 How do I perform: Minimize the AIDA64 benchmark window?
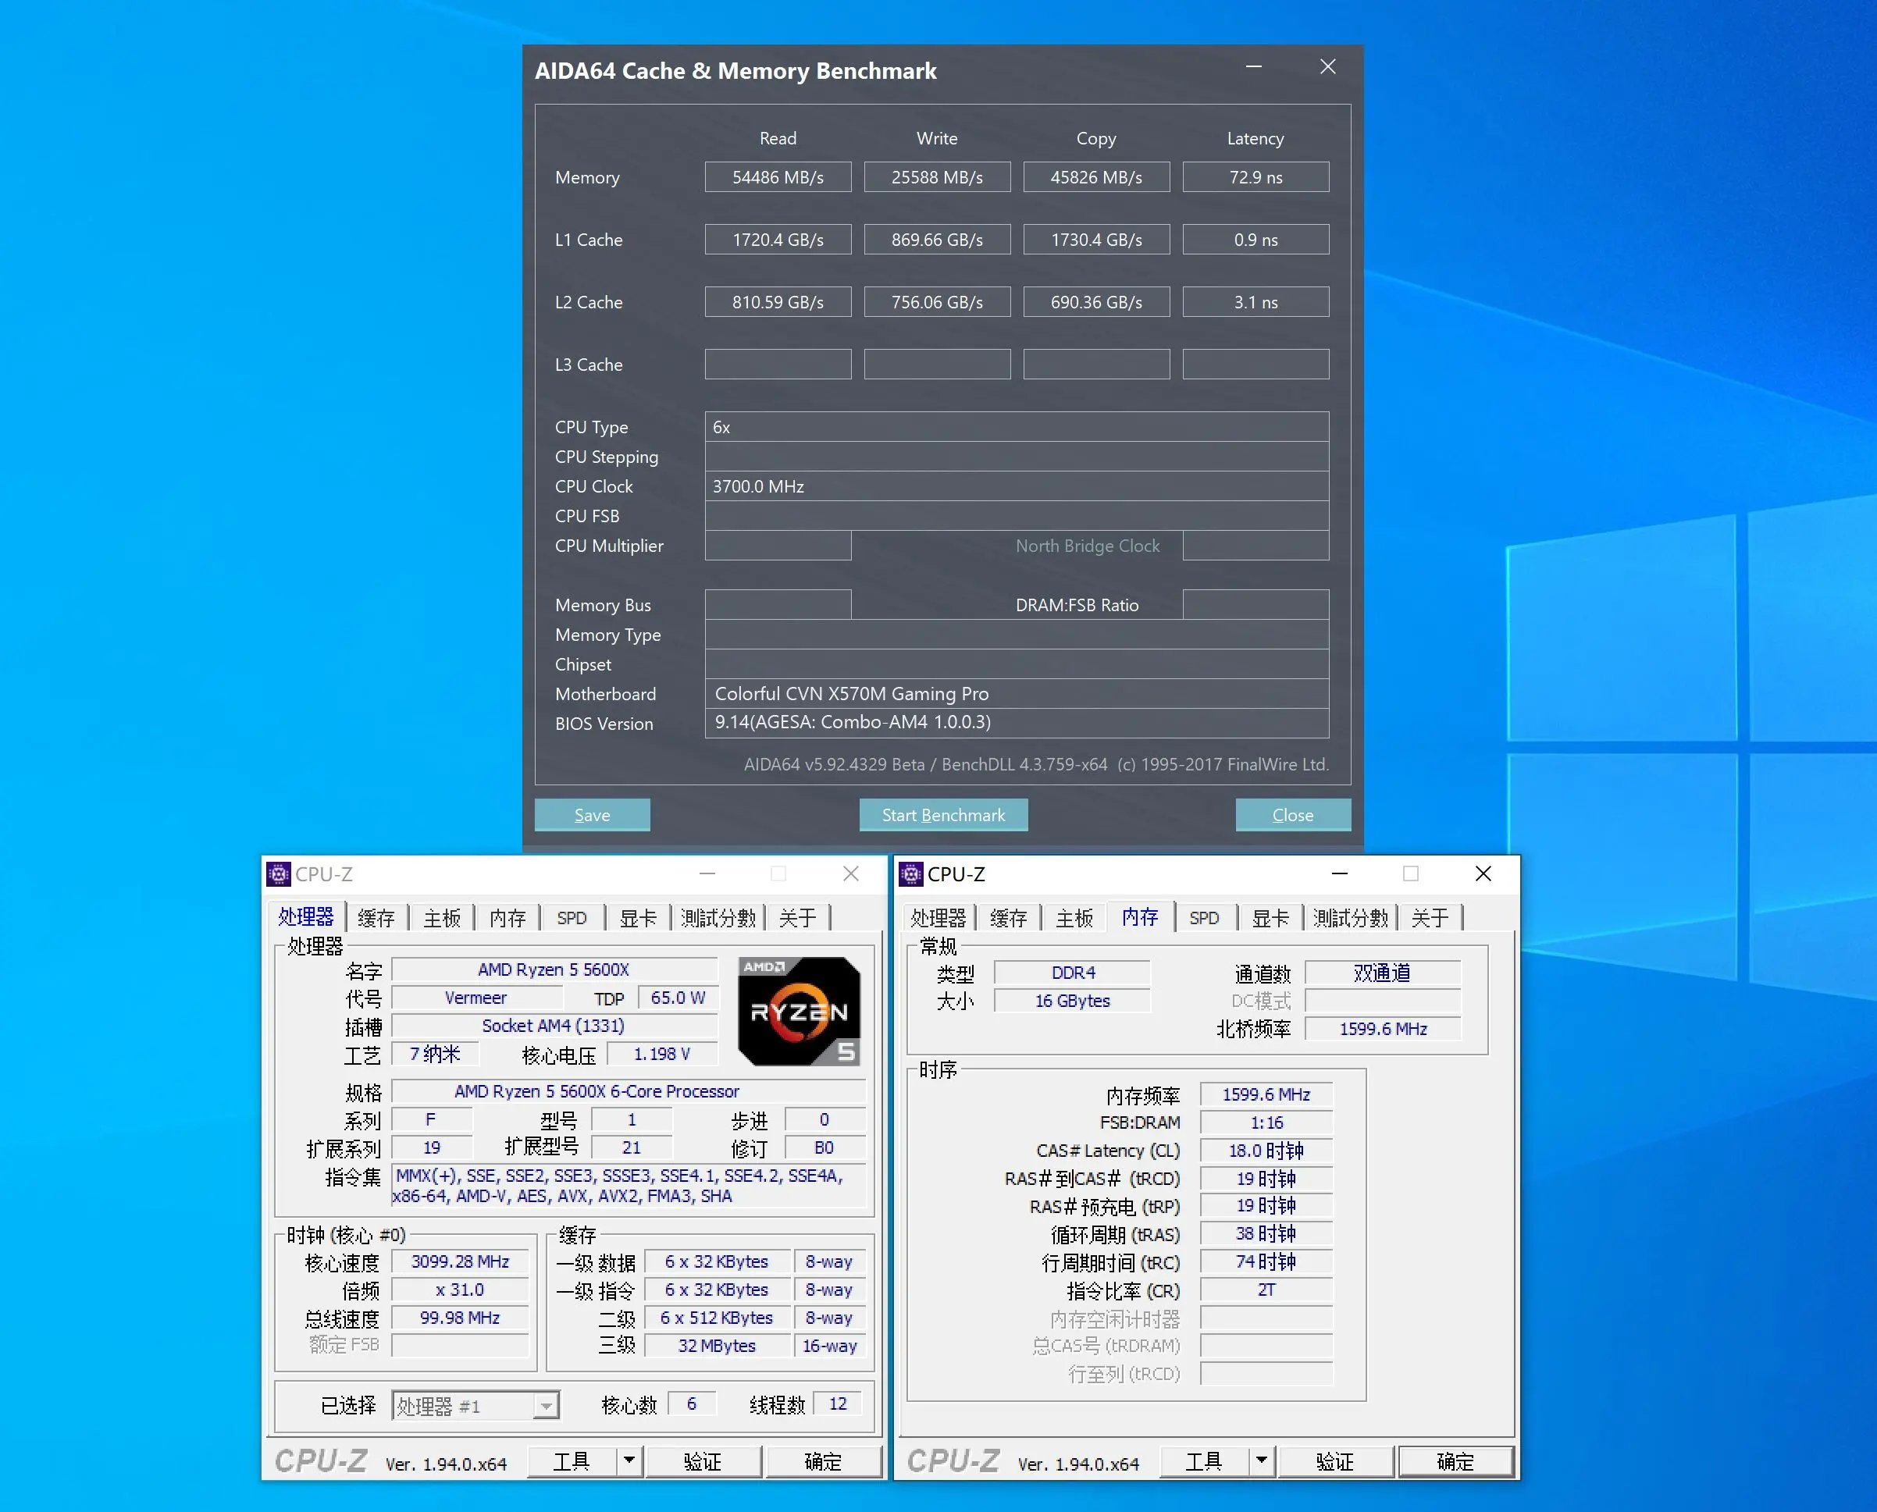coord(1254,67)
